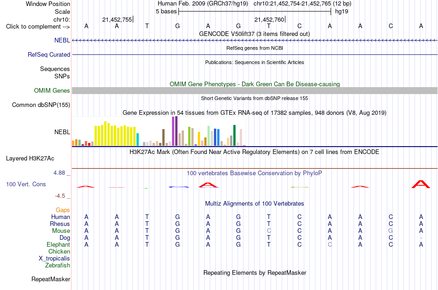Click the Gaps row label
This screenshot has width=438, height=290.
coord(63,210)
